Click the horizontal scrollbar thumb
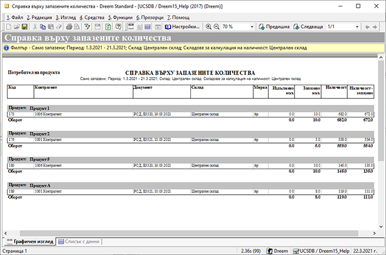Image resolution: width=386 pixels, height=255 pixels. pyautogui.click(x=189, y=233)
